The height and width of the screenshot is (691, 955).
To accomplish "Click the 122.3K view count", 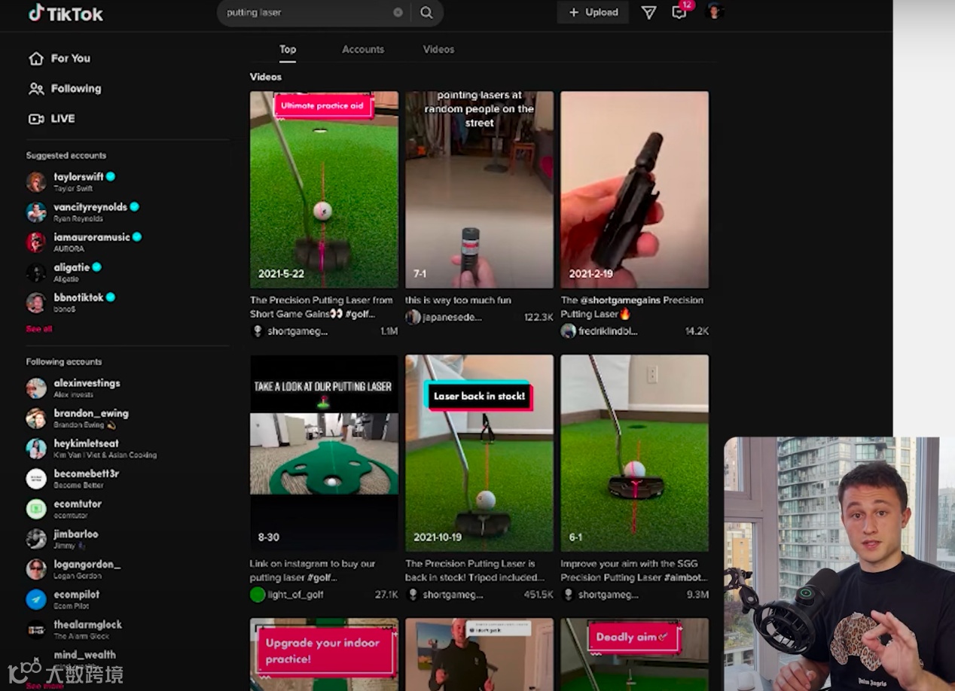I will [x=539, y=318].
